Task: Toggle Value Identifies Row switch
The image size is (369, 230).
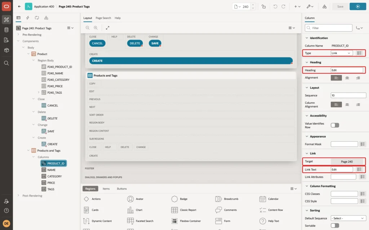Action: (335, 125)
